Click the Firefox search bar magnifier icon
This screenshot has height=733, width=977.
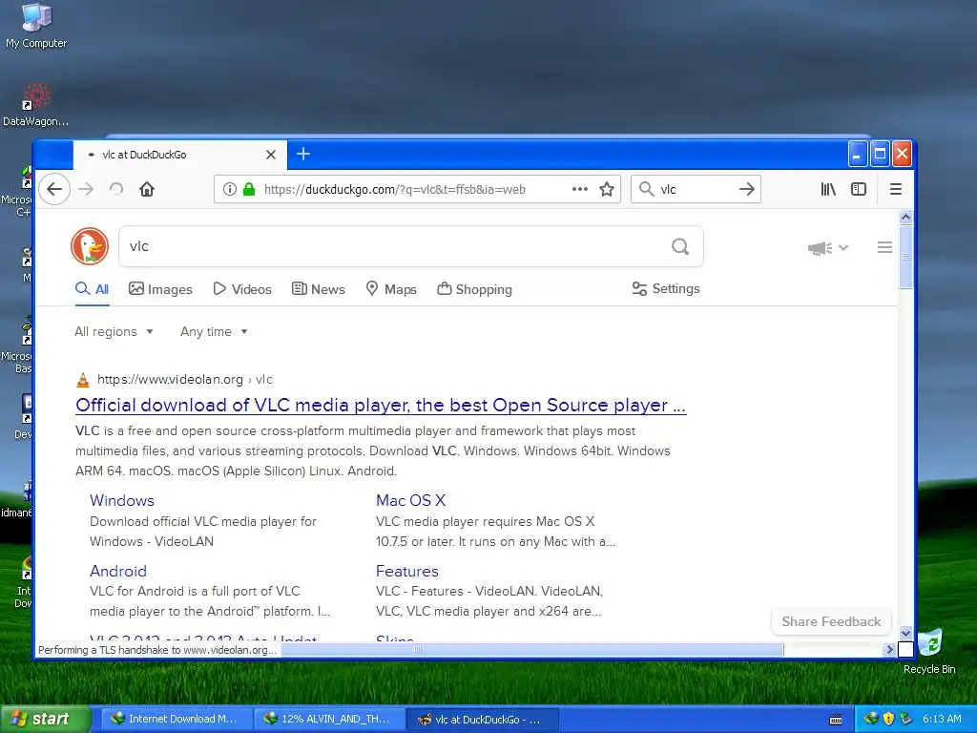[x=647, y=189]
